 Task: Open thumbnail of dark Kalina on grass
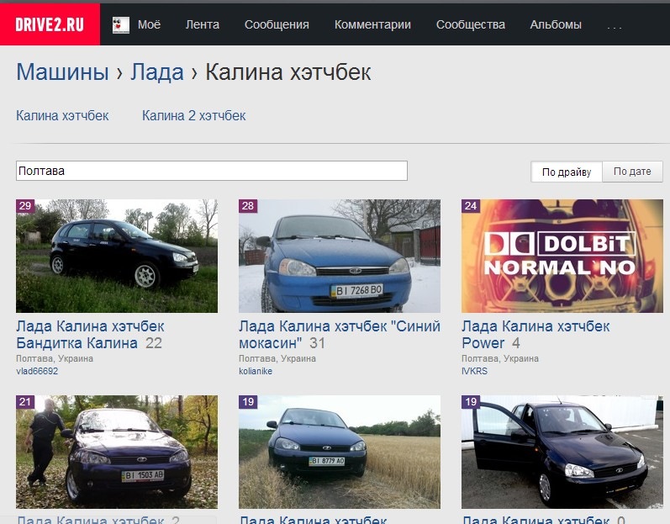(117, 256)
